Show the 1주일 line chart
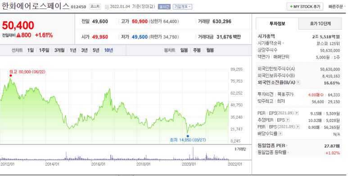Screen dimensions: 348x176 tap(44, 50)
